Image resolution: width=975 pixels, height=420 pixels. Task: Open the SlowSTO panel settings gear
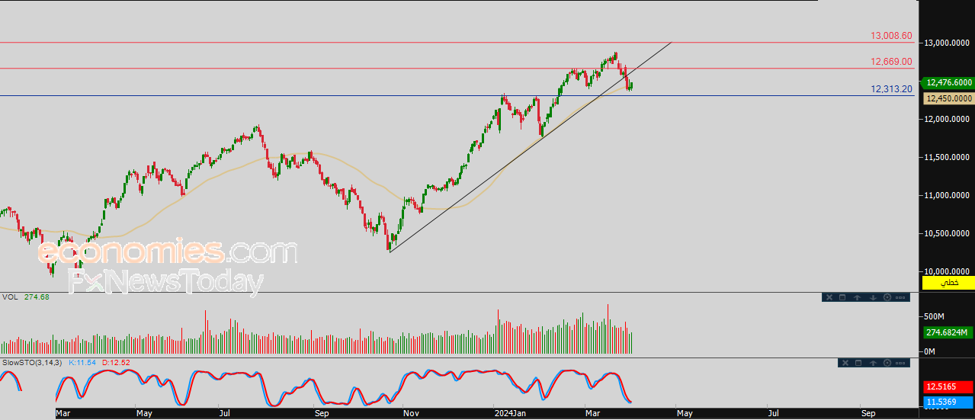887,363
